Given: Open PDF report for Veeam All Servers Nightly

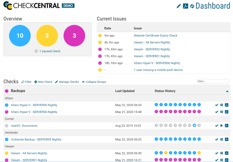Looking at the screenshot, I should (227, 153).
